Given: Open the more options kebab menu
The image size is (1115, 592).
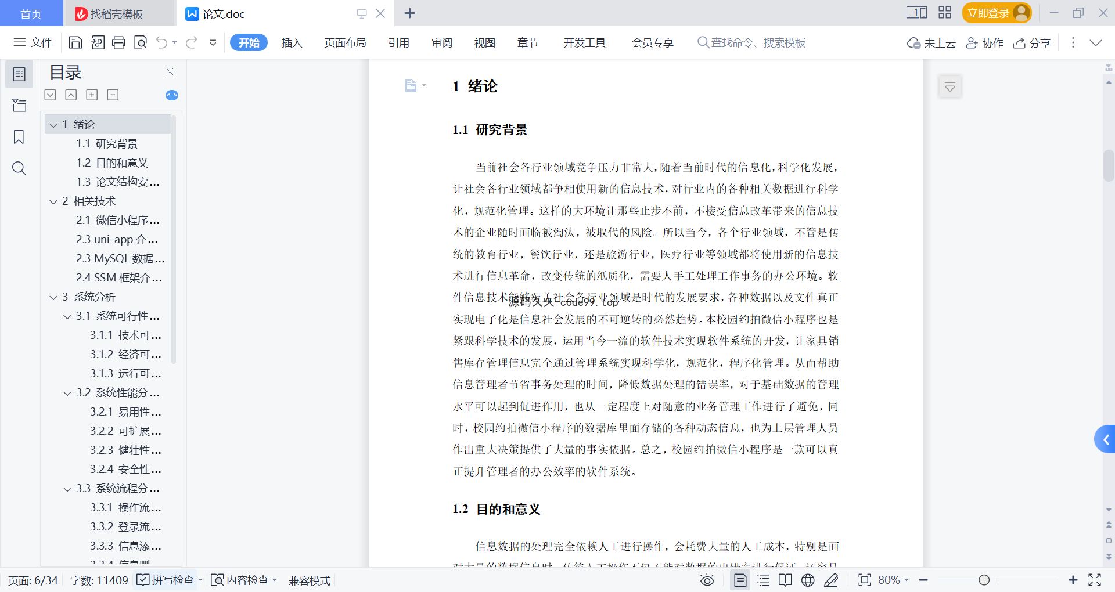Looking at the screenshot, I should pos(1073,42).
